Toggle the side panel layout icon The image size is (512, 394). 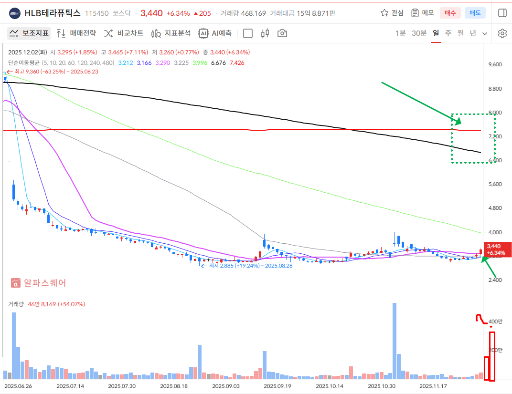[x=502, y=13]
